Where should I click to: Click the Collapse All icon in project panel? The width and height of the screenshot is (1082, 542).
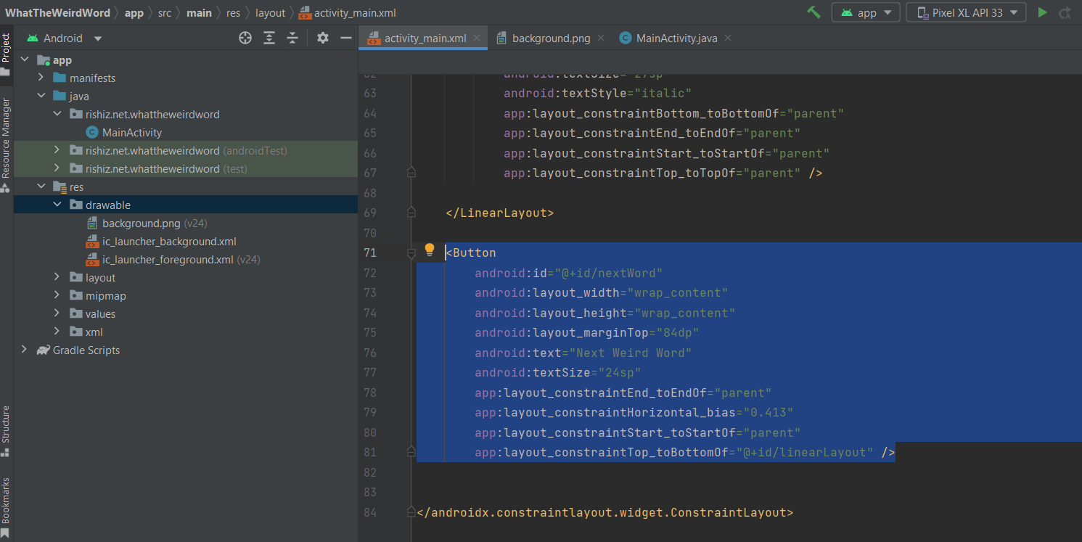292,38
